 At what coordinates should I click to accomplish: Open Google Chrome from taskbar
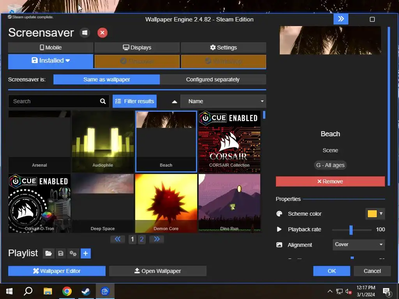tap(67, 291)
